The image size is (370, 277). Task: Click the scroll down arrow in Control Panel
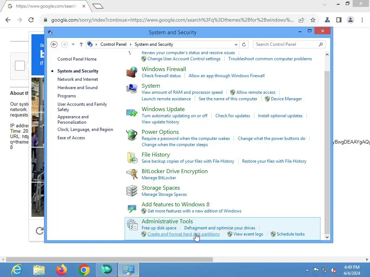click(327, 237)
